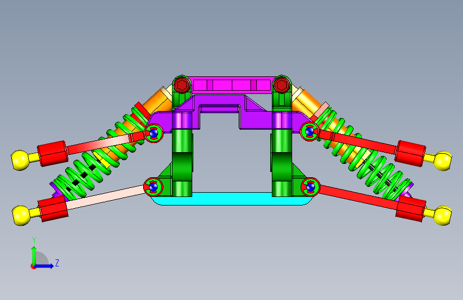Click the blue Z axis on the triad
Screen dimensions: 463x300
[44, 266]
